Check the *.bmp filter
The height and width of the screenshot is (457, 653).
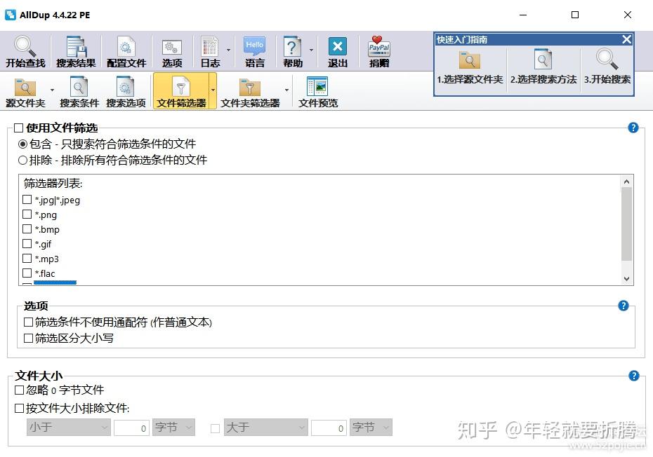27,228
